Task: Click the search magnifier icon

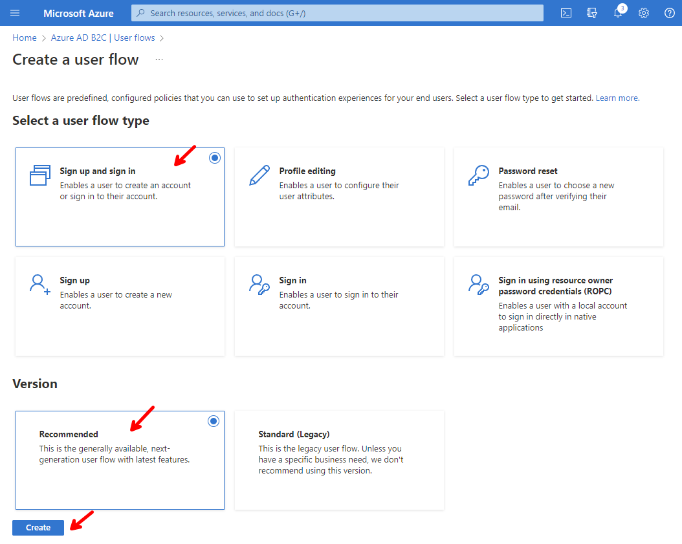Action: click(140, 13)
